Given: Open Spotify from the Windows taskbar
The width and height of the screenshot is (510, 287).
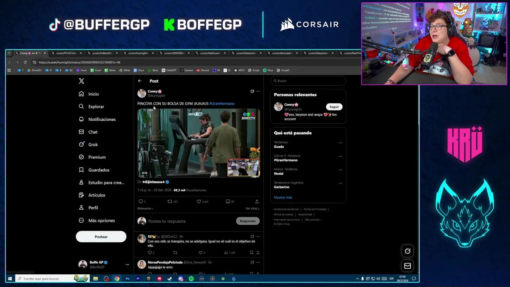Looking at the screenshot, I should [191, 279].
